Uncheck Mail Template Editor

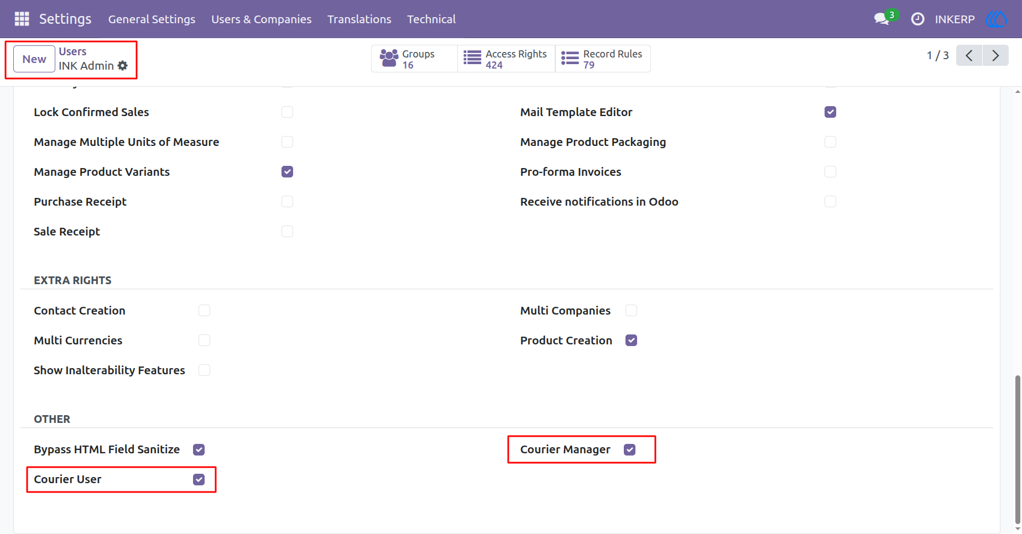[830, 112]
